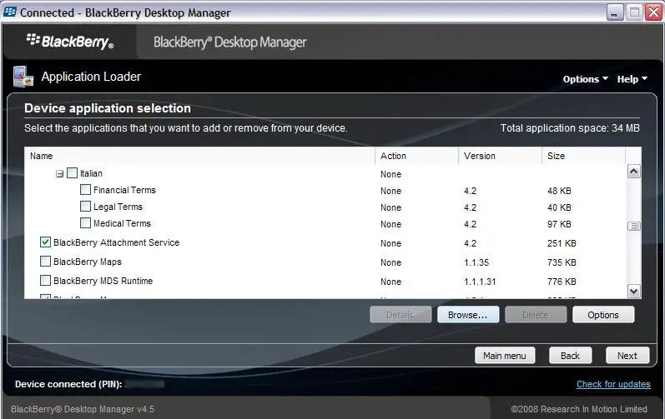Click the scroll up arrow of list

pos(633,172)
